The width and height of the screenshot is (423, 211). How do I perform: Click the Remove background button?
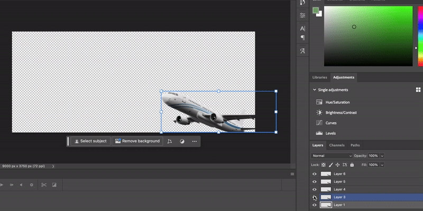137,141
